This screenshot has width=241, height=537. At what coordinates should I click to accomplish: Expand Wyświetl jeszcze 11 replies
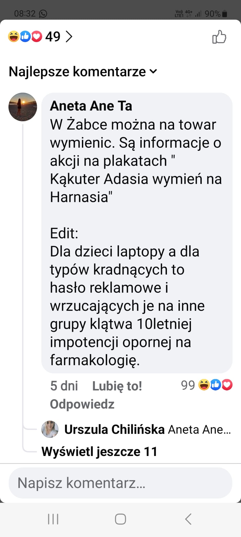pyautogui.click(x=99, y=452)
